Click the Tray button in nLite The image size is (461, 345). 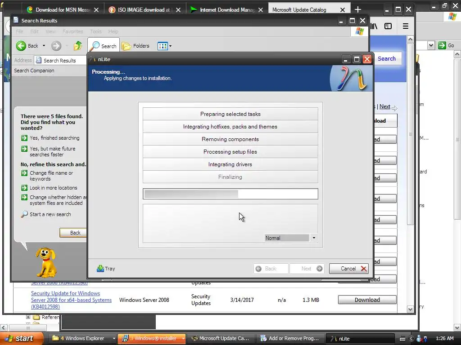pyautogui.click(x=106, y=269)
